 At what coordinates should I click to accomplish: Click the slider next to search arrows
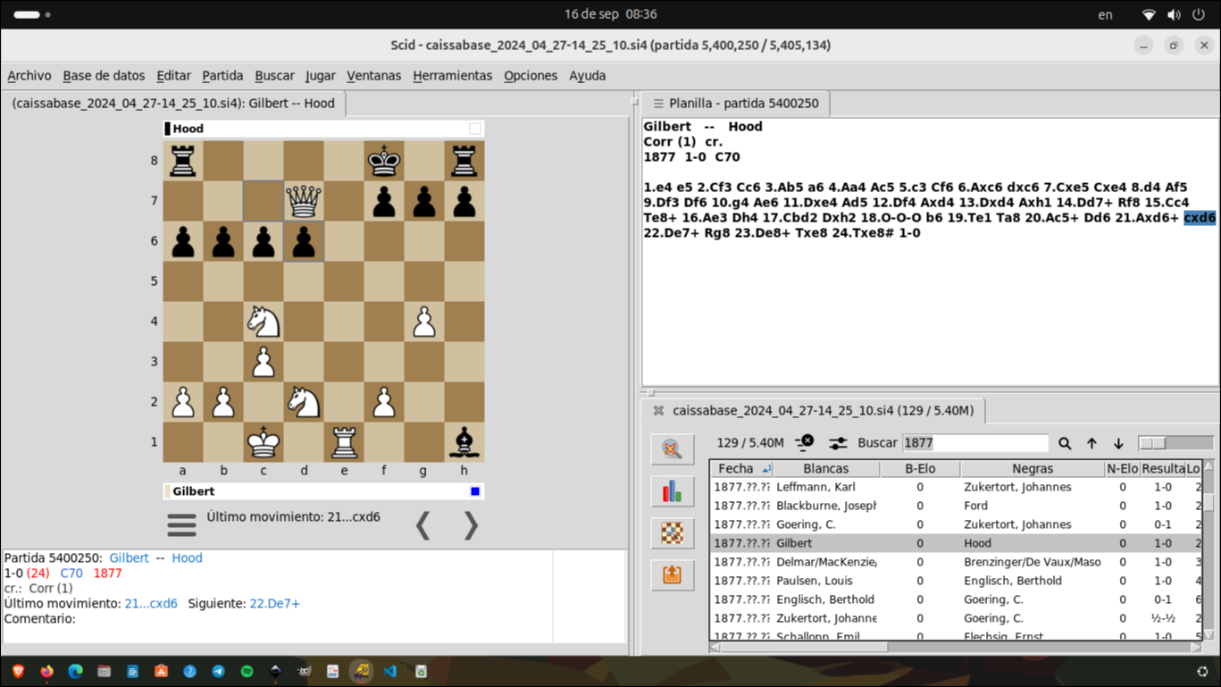point(1175,443)
